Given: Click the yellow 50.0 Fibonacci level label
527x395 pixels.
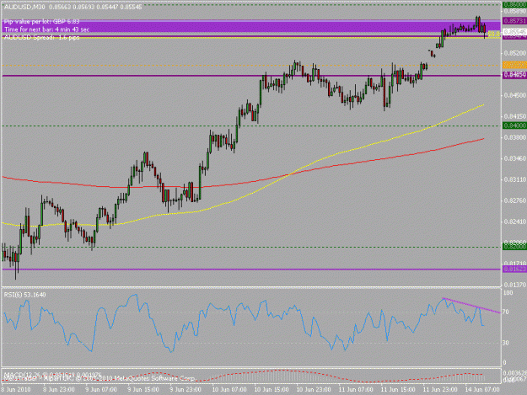Looking at the screenshot, I should (x=494, y=34).
